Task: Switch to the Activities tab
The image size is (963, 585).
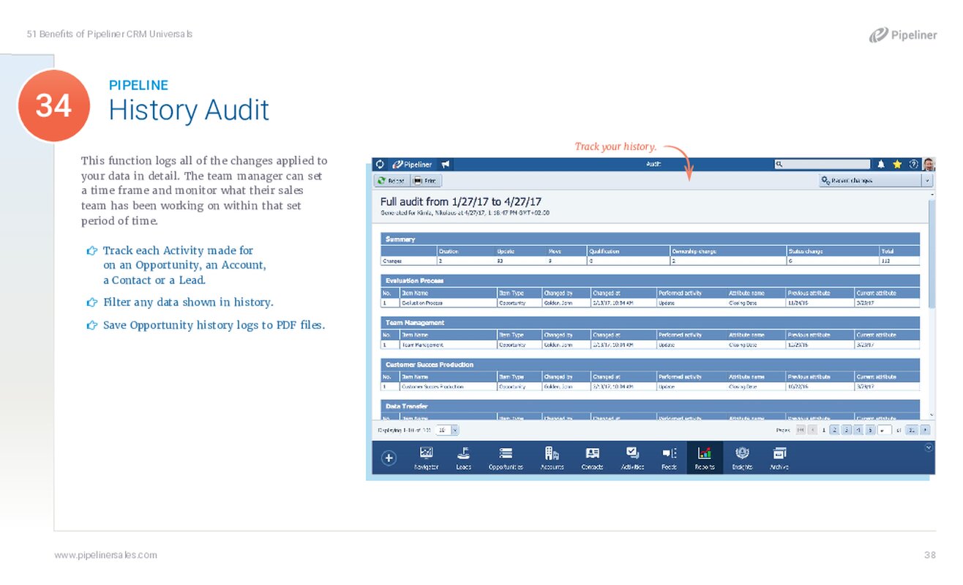Action: [632, 458]
